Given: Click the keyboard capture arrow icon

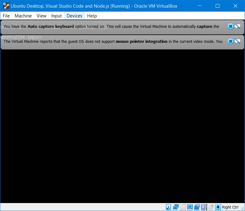Looking at the screenshot, I should (x=218, y=207).
